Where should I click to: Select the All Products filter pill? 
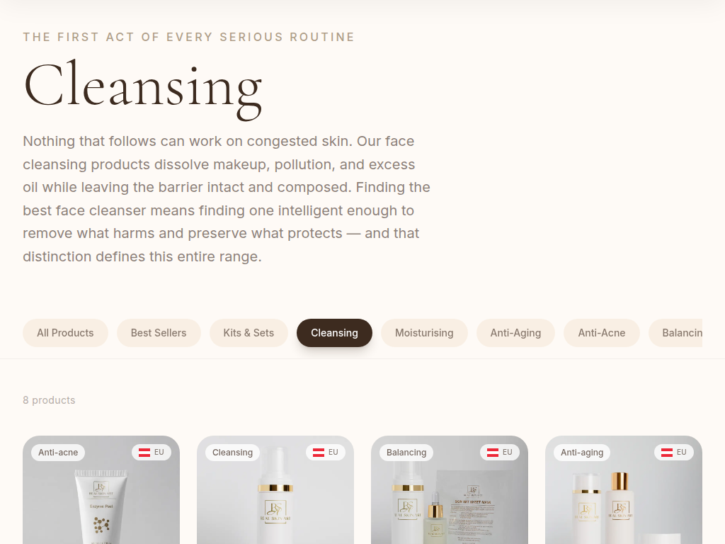point(65,333)
